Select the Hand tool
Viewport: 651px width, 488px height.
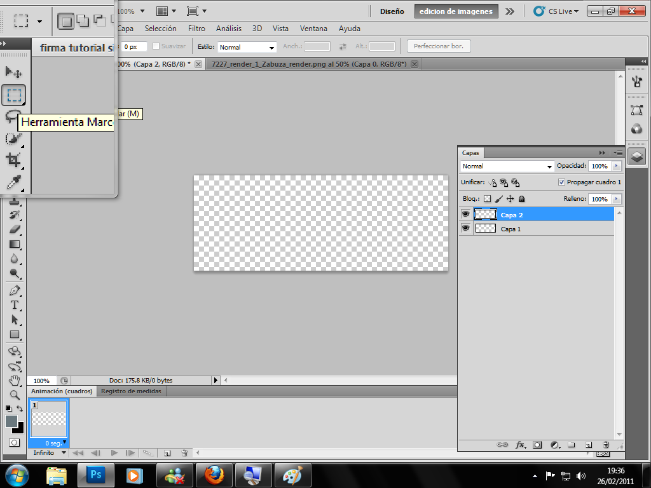coord(15,381)
